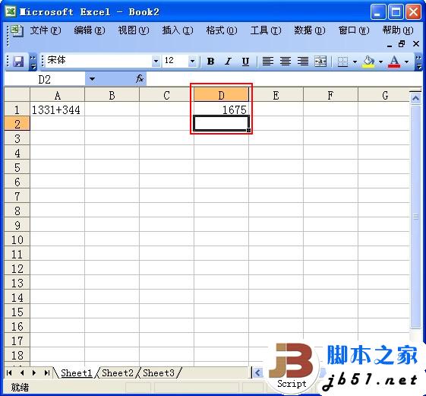Go to previous sheet tab arrow
This screenshot has height=396, width=426.
coord(22,373)
